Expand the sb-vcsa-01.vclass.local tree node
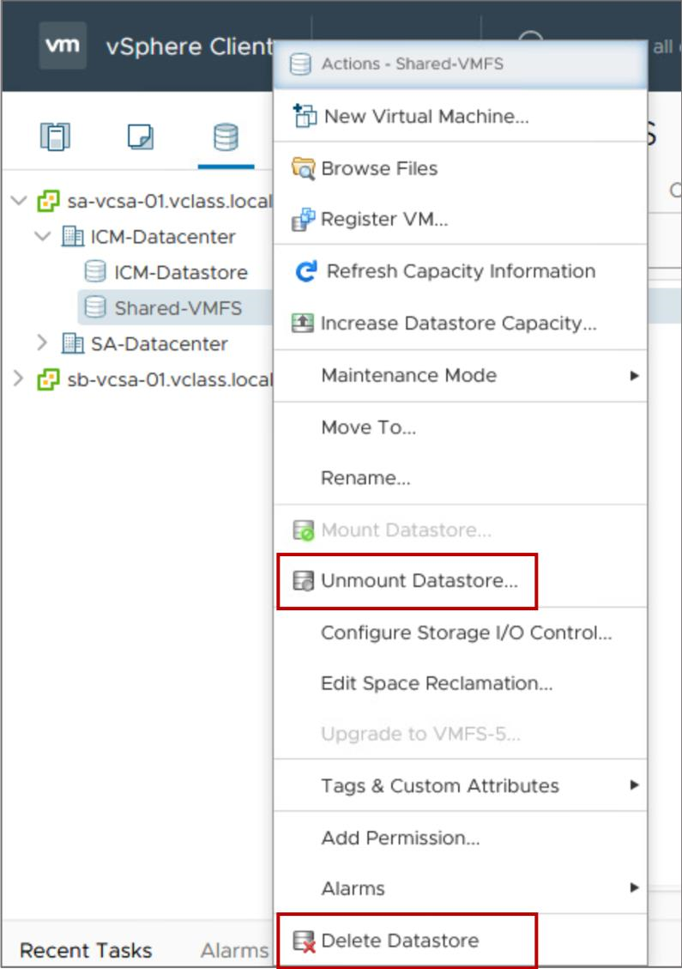The height and width of the screenshot is (969, 682). (x=18, y=379)
